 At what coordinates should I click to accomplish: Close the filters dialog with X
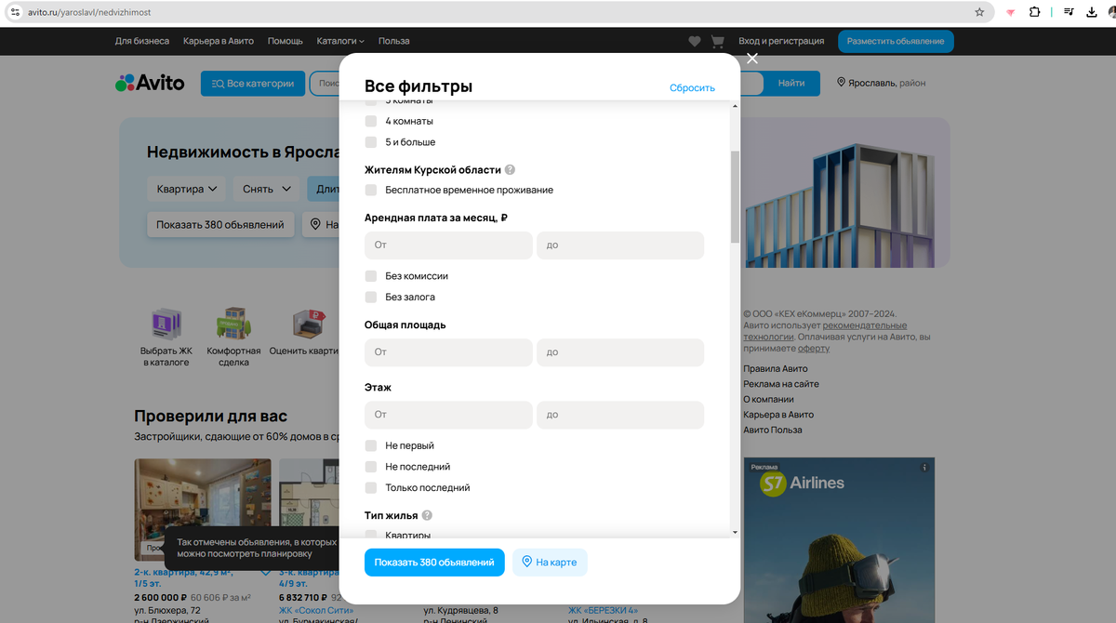point(752,58)
